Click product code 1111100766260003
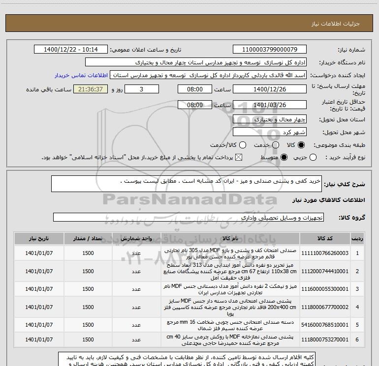This screenshot has height=366, width=379. [x=325, y=253]
